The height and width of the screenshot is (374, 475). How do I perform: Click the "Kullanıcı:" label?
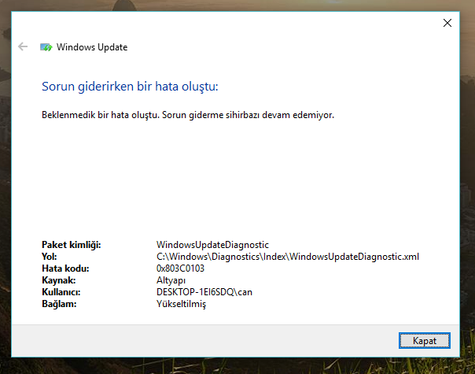pos(61,292)
